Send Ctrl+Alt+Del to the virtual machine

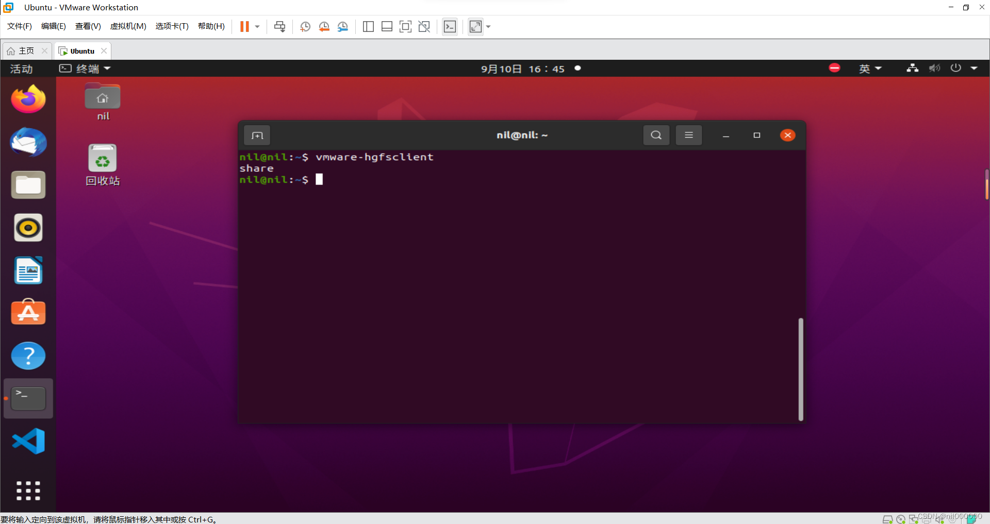[280, 26]
